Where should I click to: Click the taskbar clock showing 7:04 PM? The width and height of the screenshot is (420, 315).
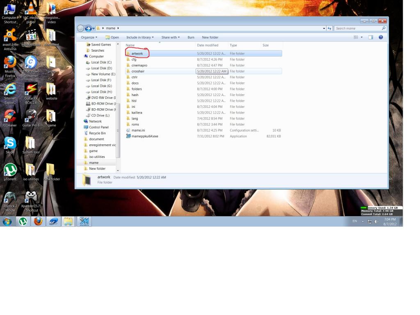390,221
